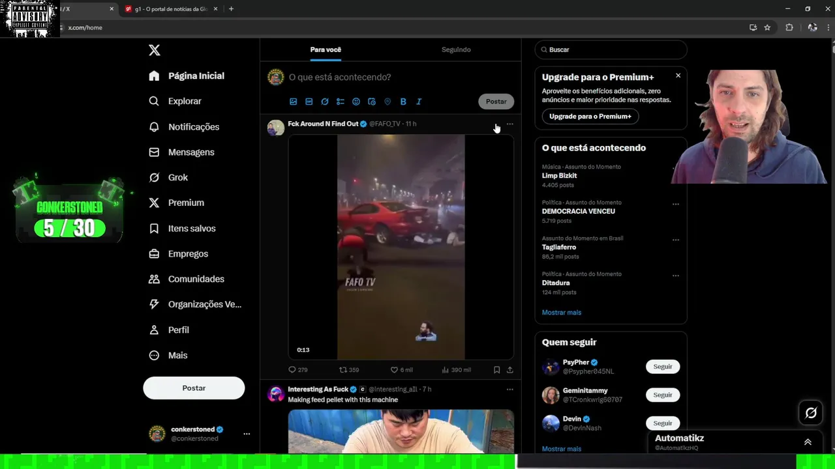Follow Devin with Seguir button
835x469 pixels.
663,423
